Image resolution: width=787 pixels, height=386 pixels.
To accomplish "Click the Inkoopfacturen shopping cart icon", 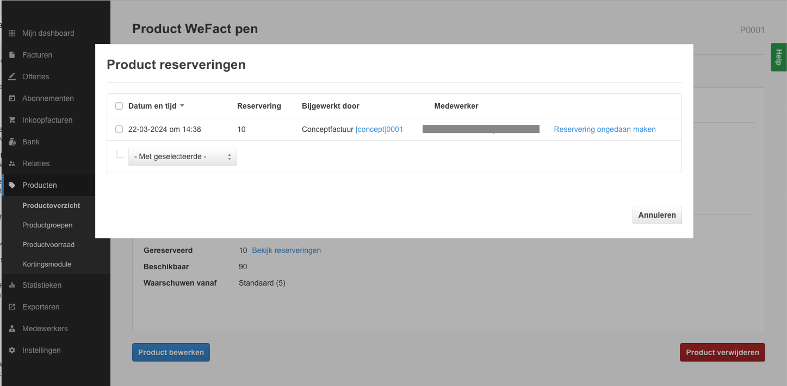I will (x=12, y=120).
